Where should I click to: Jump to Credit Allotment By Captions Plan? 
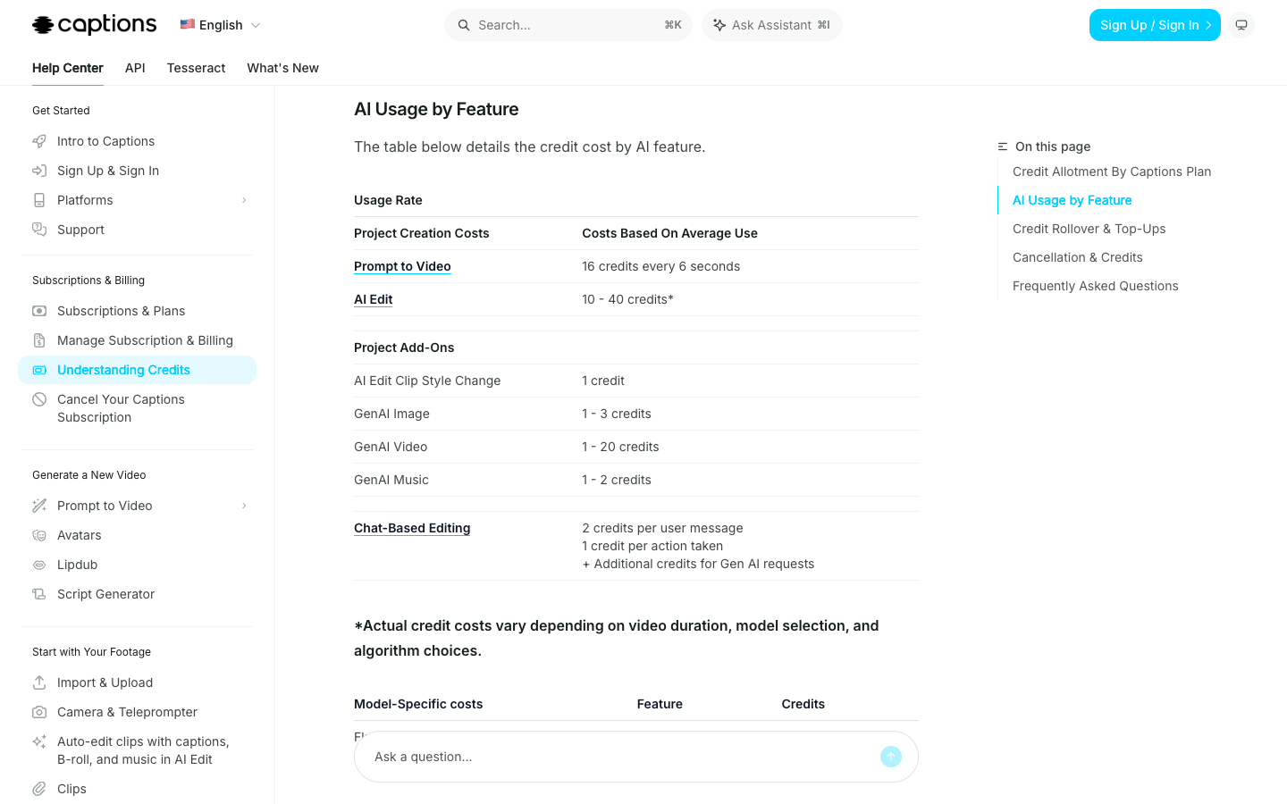coord(1112,172)
